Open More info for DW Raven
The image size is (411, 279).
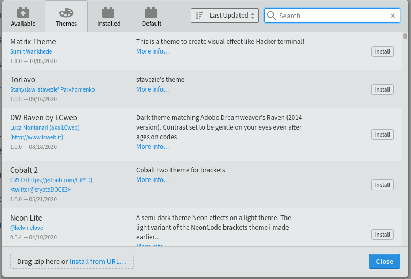[153, 147]
